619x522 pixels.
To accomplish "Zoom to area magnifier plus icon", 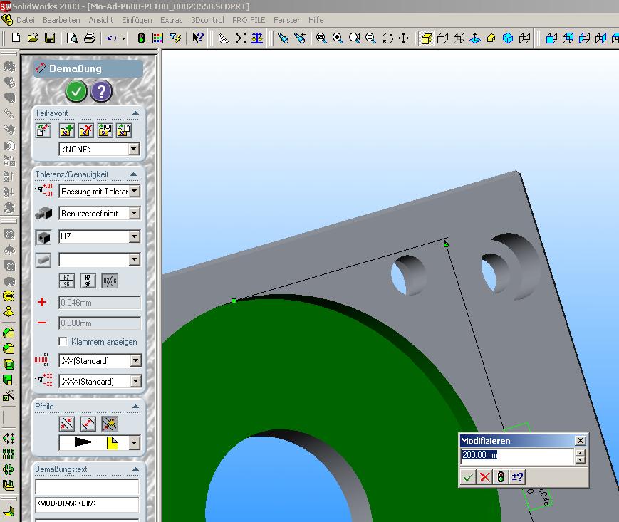I will pyautogui.click(x=338, y=38).
